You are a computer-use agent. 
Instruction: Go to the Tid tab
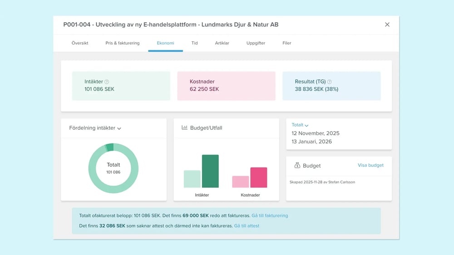194,43
